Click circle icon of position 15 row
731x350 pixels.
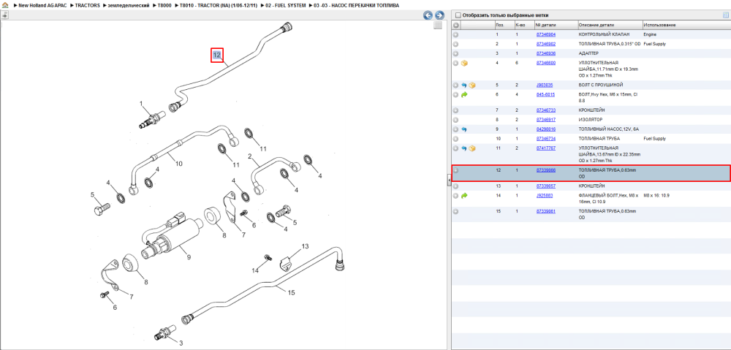click(456, 211)
